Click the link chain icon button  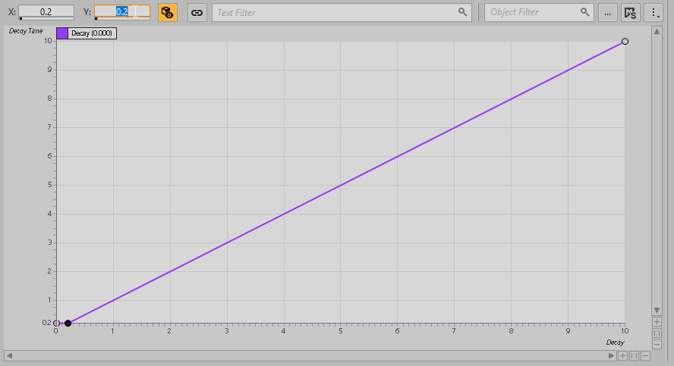[197, 12]
